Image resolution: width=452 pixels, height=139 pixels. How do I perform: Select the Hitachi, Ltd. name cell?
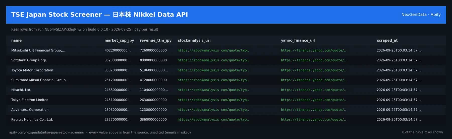click(21, 90)
